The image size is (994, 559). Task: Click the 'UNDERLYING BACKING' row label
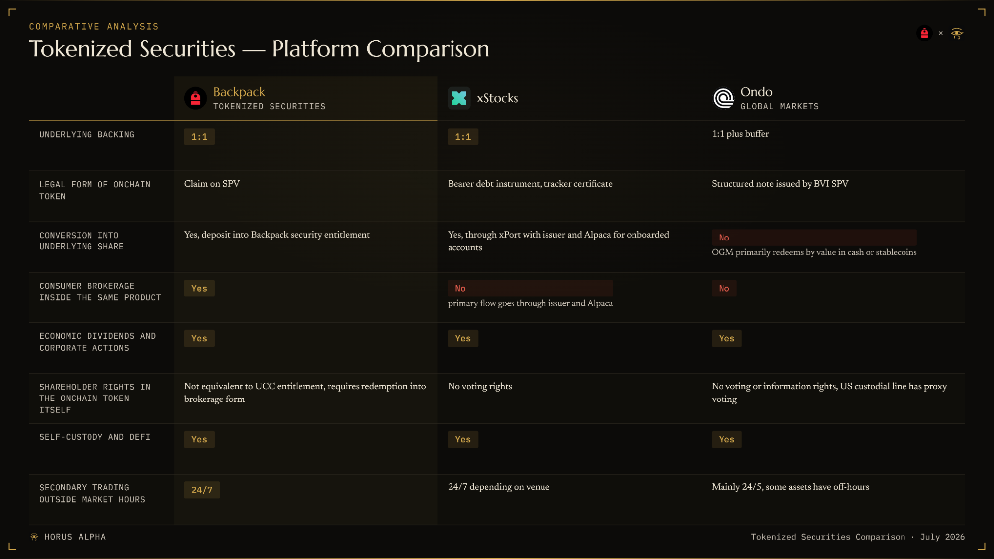(x=87, y=135)
